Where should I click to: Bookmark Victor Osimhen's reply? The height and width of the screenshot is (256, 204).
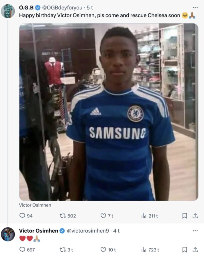click(x=185, y=249)
